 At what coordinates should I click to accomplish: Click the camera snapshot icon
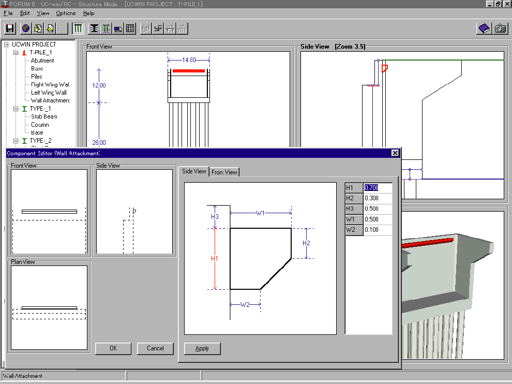point(500,28)
